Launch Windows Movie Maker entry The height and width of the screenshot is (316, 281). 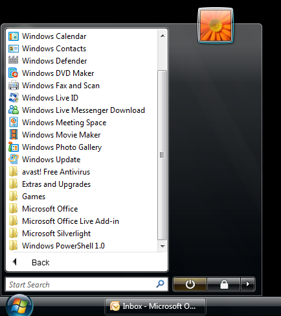point(62,135)
